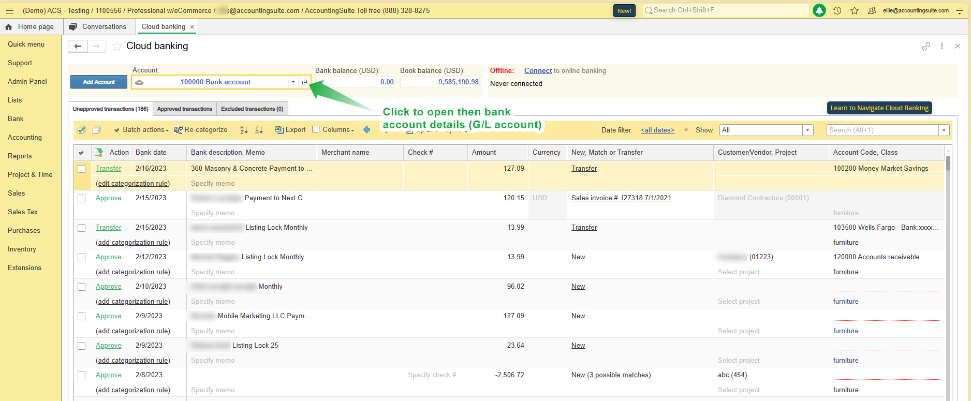Click the blue left arrow toolbar icon

pos(366,130)
